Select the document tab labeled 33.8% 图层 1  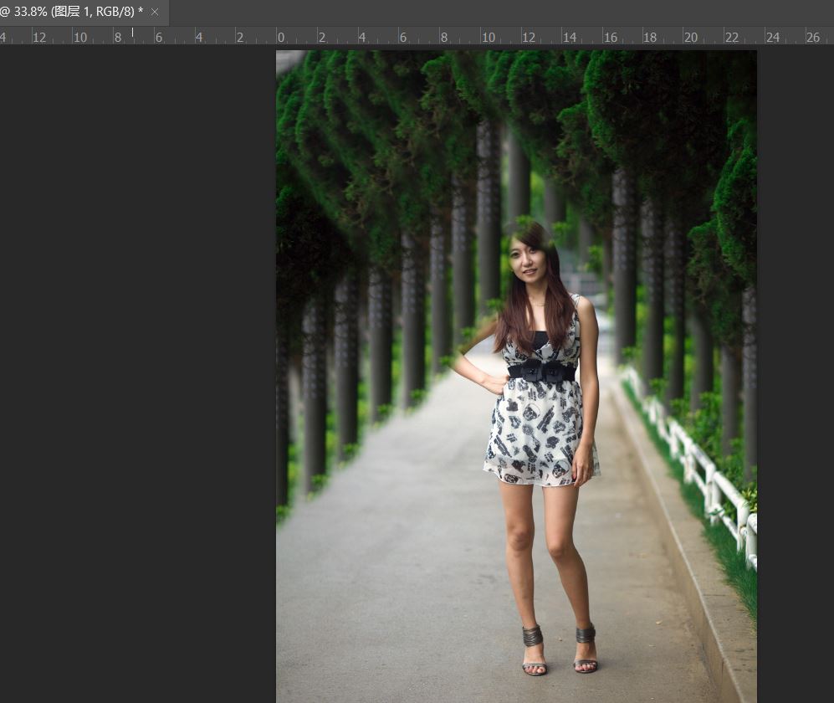tap(74, 12)
